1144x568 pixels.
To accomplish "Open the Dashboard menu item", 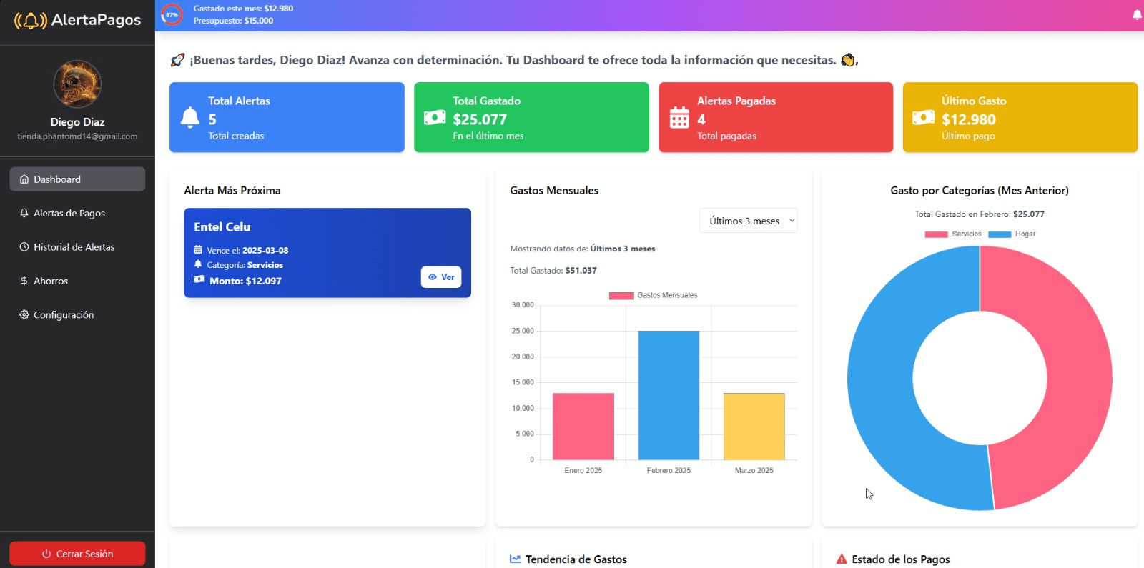I will tap(77, 179).
